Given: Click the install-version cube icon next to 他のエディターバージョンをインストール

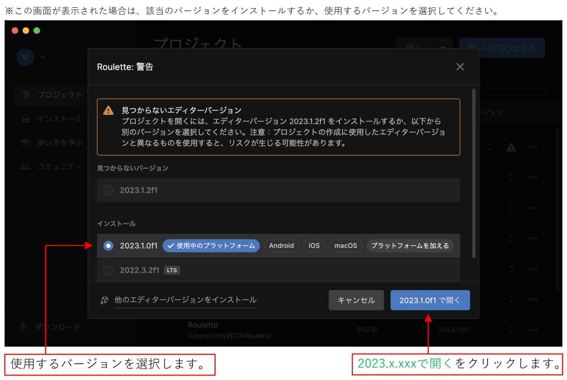Looking at the screenshot, I should 104,300.
